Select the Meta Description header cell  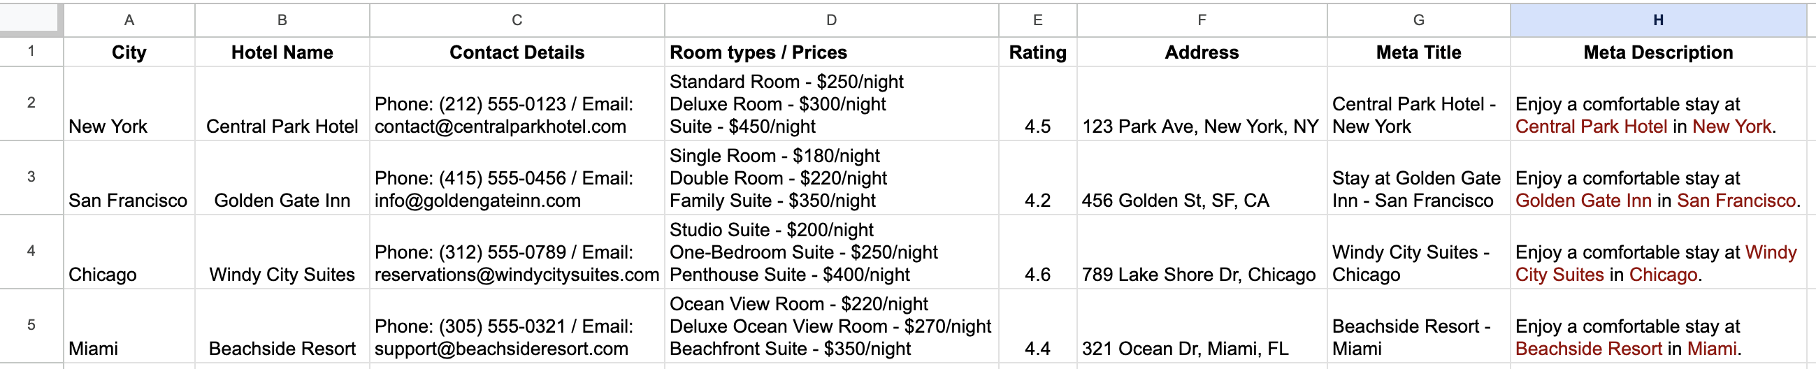[1658, 52]
